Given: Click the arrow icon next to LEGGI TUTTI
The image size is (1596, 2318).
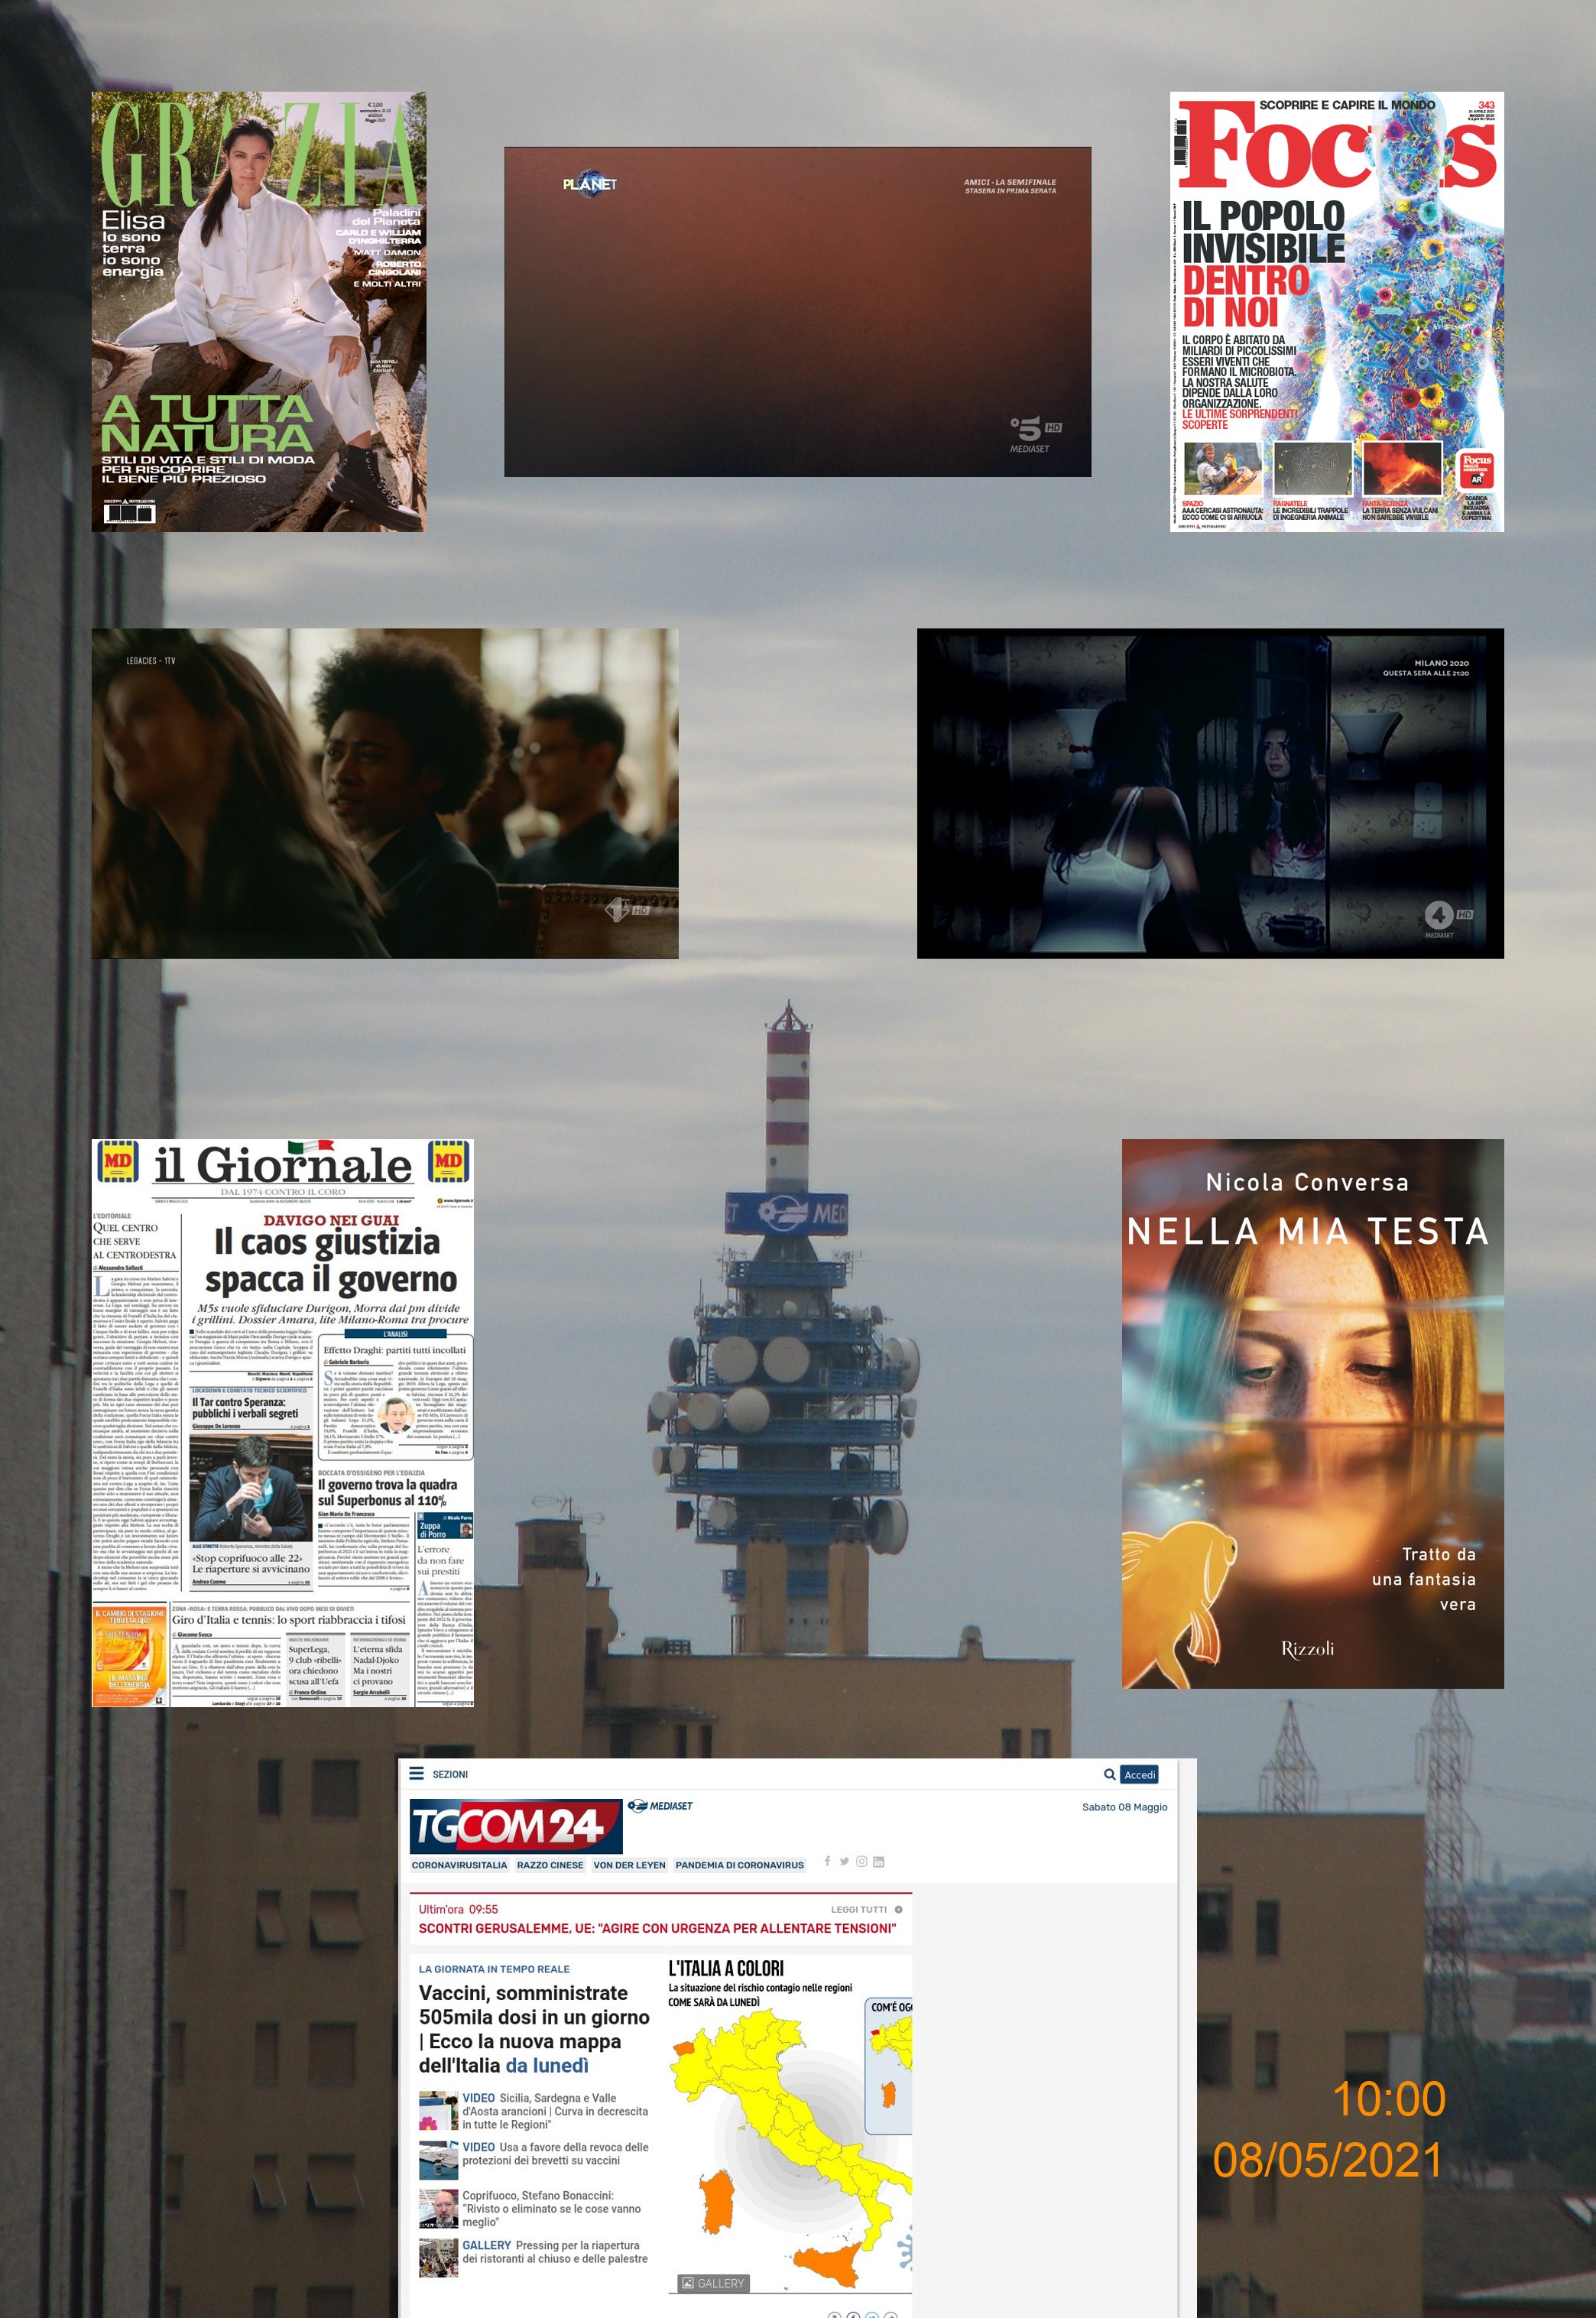Looking at the screenshot, I should point(898,1909).
